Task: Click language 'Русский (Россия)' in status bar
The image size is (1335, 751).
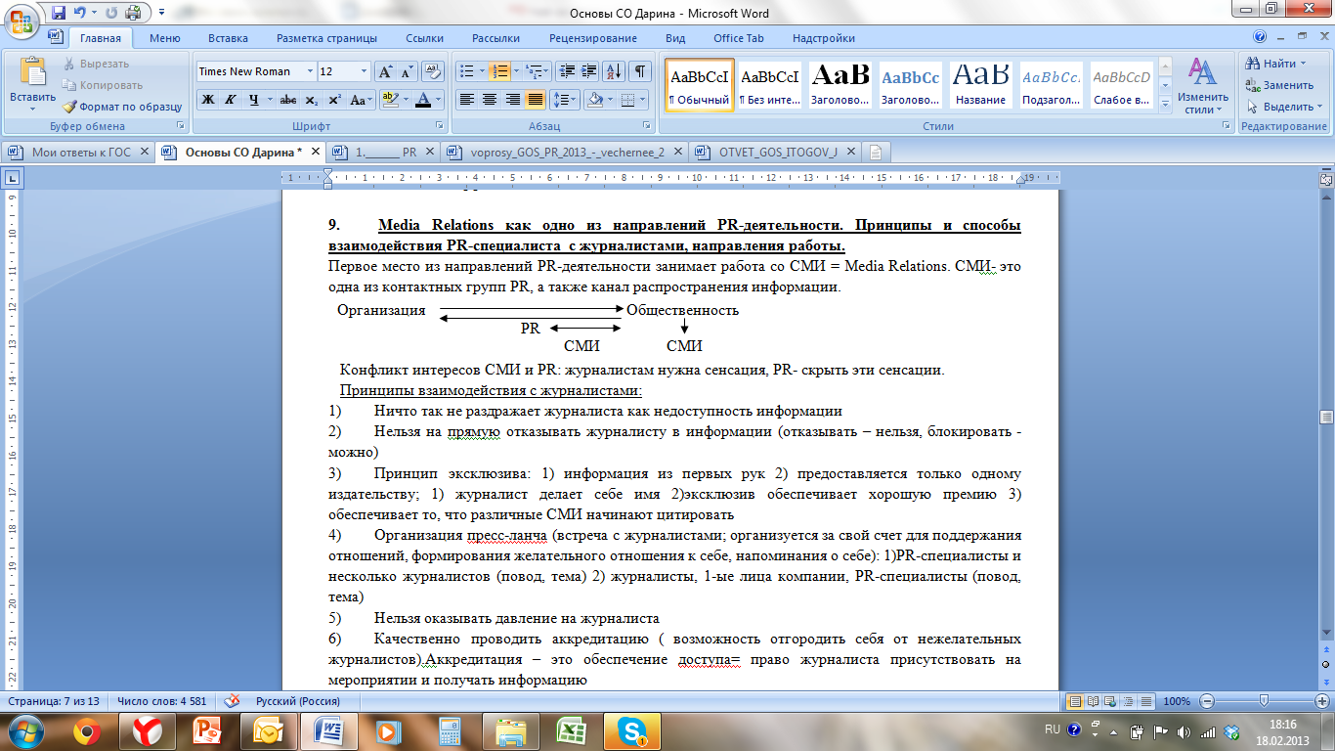Action: click(298, 701)
